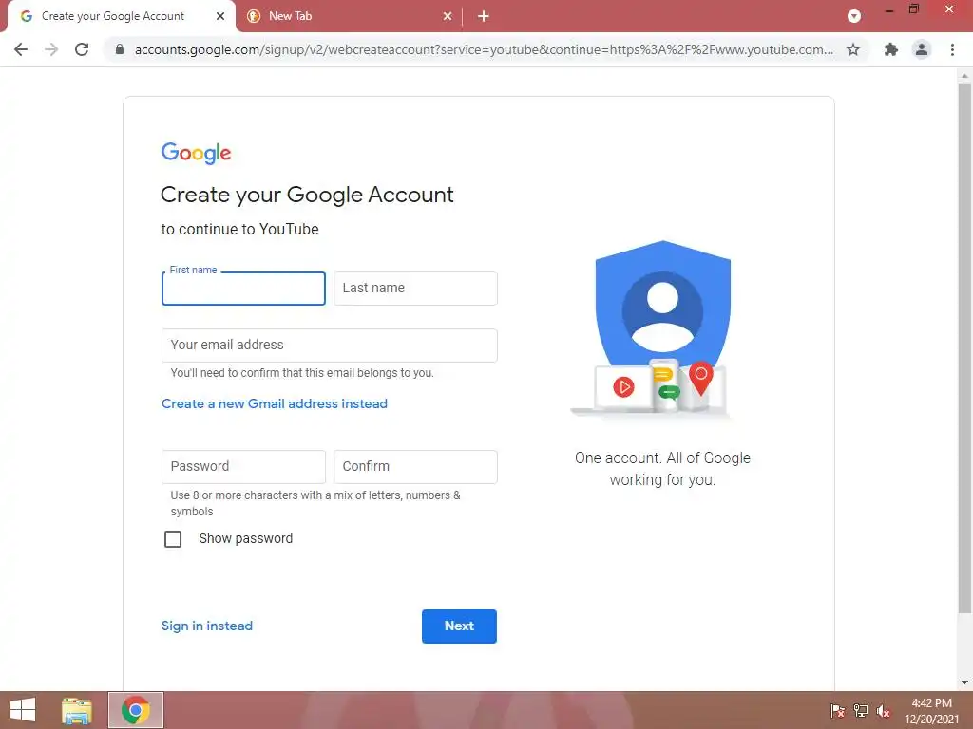Open File Explorer from the taskbar

pos(77,710)
